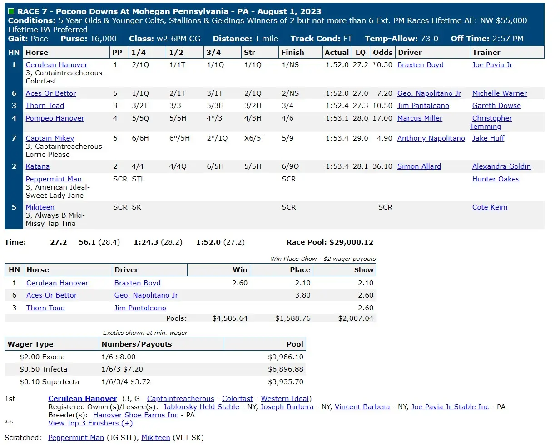Open Mikiteen in Scratched list
The height and width of the screenshot is (445, 560).
click(x=156, y=438)
